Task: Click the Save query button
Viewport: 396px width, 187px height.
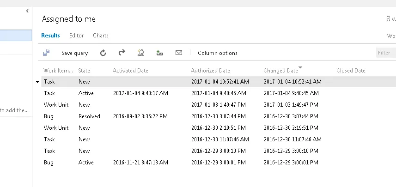Action: pyautogui.click(x=74, y=53)
